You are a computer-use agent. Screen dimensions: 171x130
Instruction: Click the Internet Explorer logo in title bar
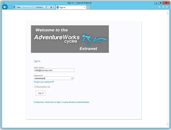click(x=3, y=3)
